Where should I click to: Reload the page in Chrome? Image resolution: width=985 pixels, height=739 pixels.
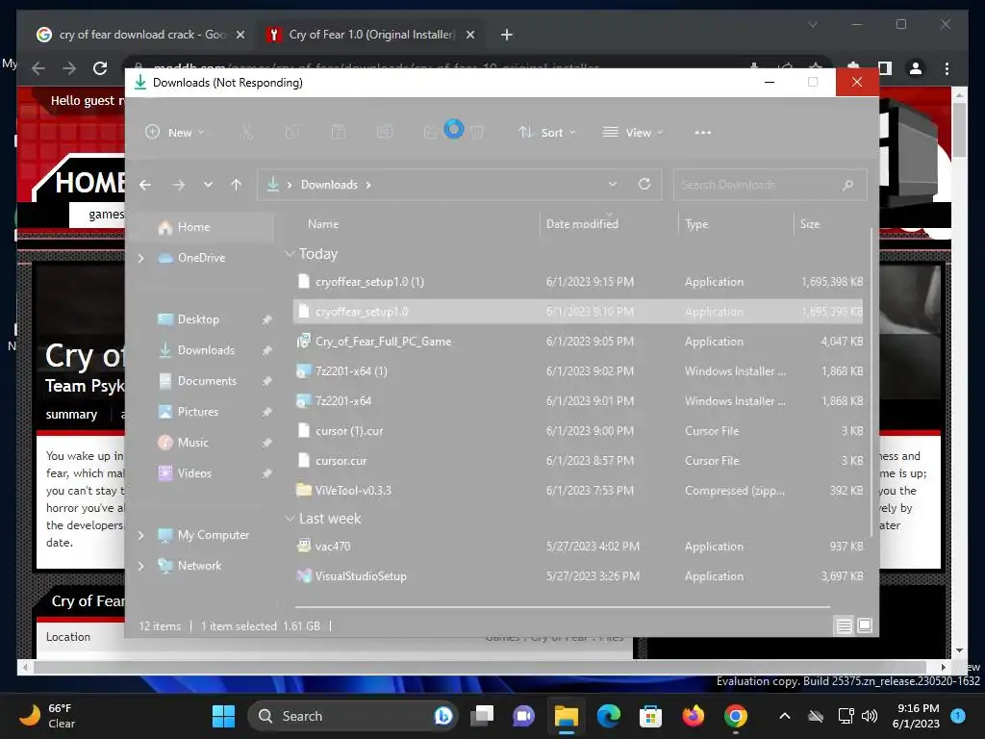100,68
